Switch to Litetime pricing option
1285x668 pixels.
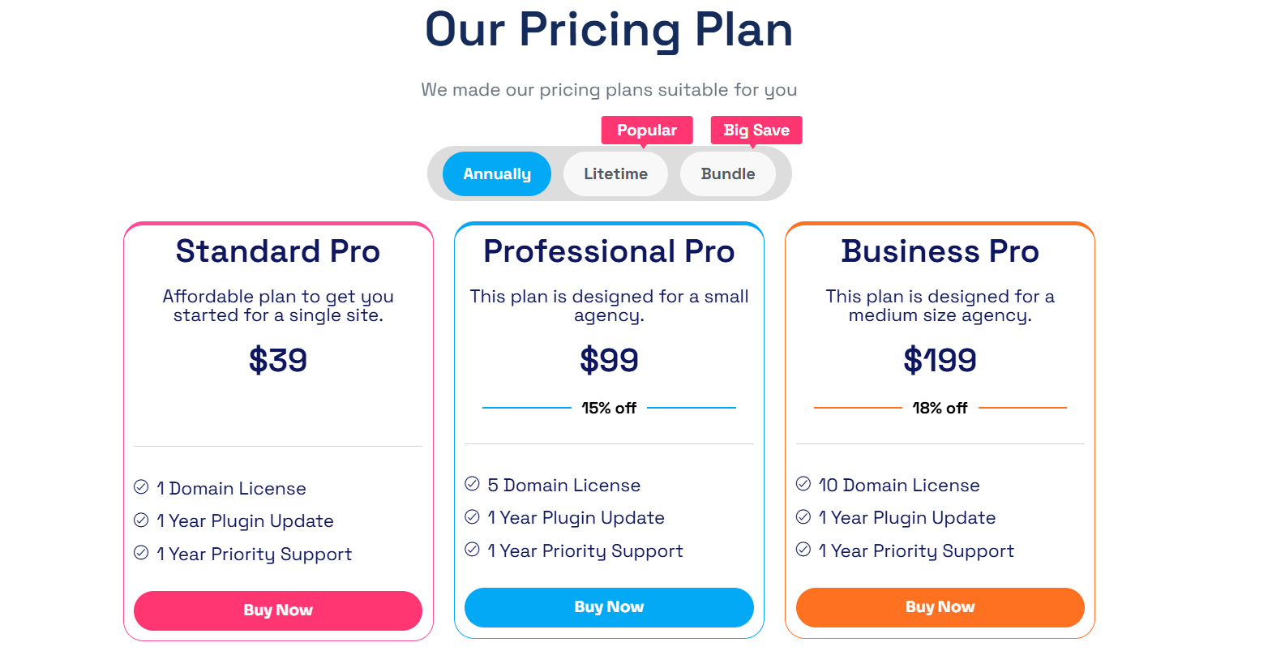pos(615,173)
